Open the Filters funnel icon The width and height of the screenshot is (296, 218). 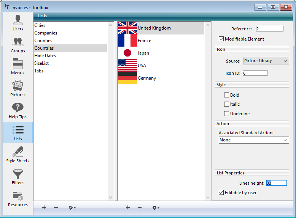[18, 177]
